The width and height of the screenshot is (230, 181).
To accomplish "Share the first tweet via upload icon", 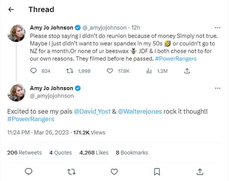I will (x=187, y=71).
